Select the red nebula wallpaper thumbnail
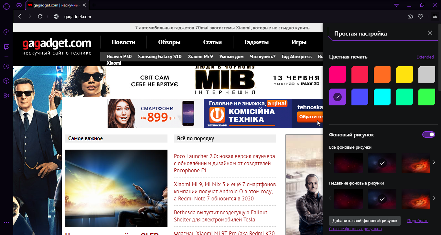The height and width of the screenshot is (235, 441). pyautogui.click(x=415, y=162)
